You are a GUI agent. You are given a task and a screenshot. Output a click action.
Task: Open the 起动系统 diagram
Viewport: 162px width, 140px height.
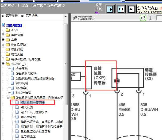click(22, 88)
